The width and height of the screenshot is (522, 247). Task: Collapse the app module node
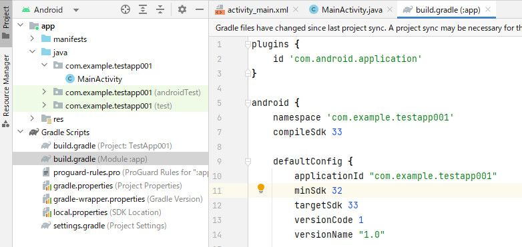(x=20, y=25)
